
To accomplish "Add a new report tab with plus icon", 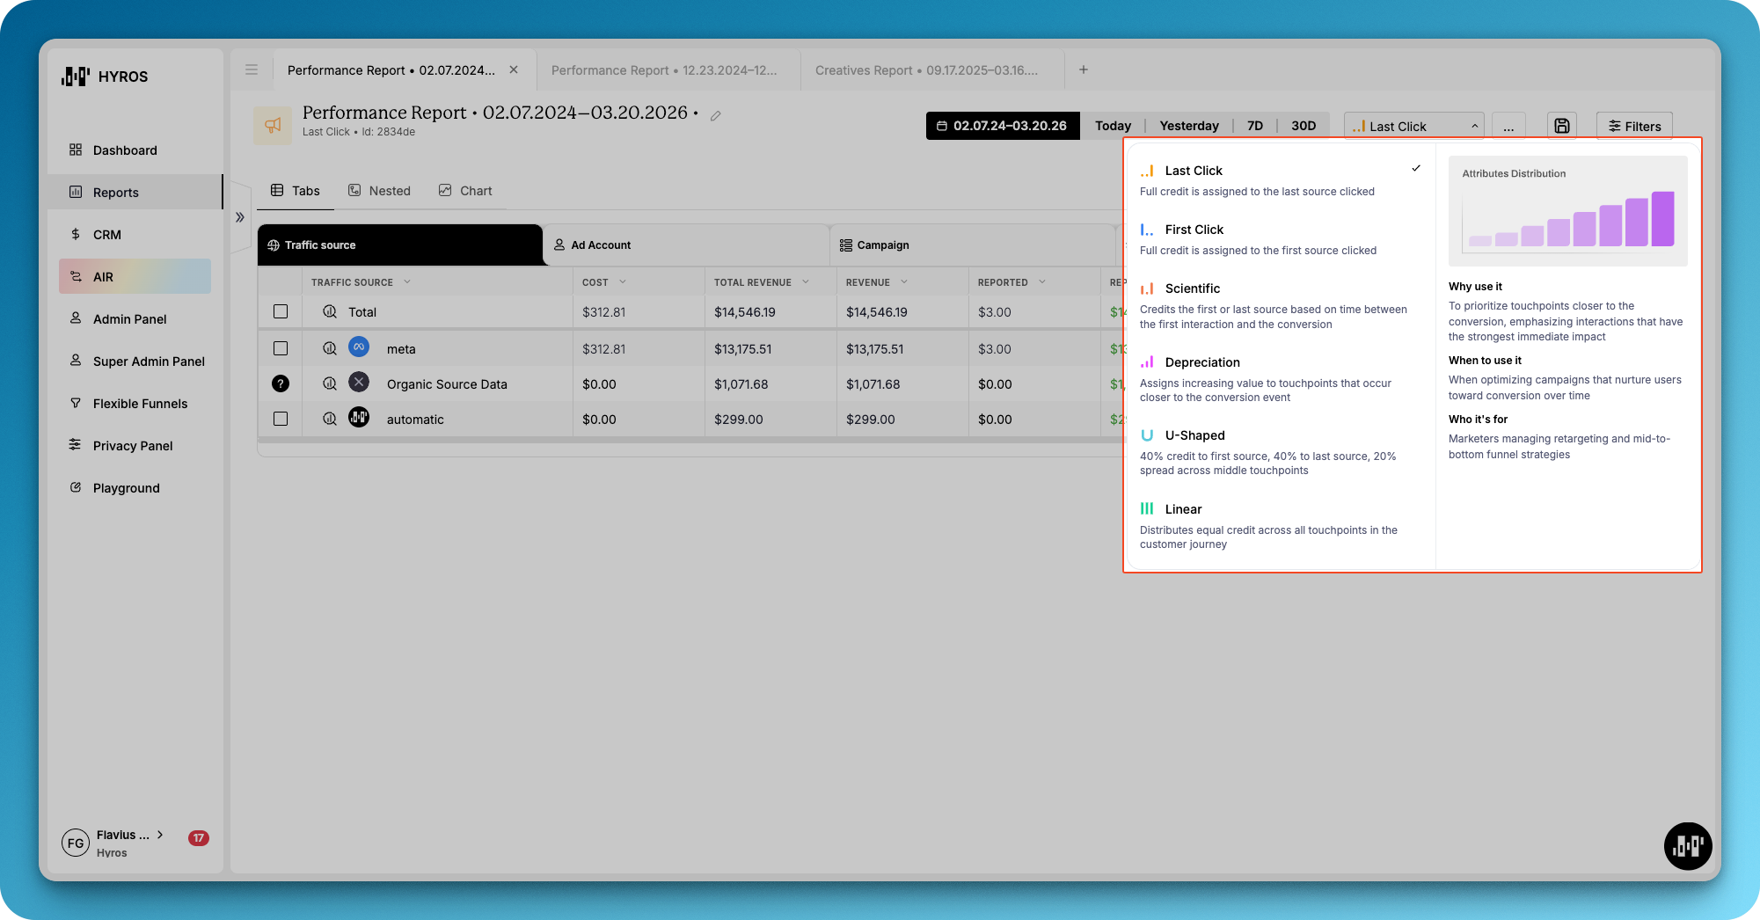I will [1084, 69].
